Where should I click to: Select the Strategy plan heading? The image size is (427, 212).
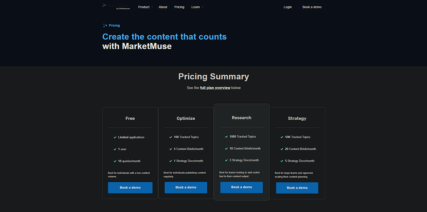tap(297, 118)
